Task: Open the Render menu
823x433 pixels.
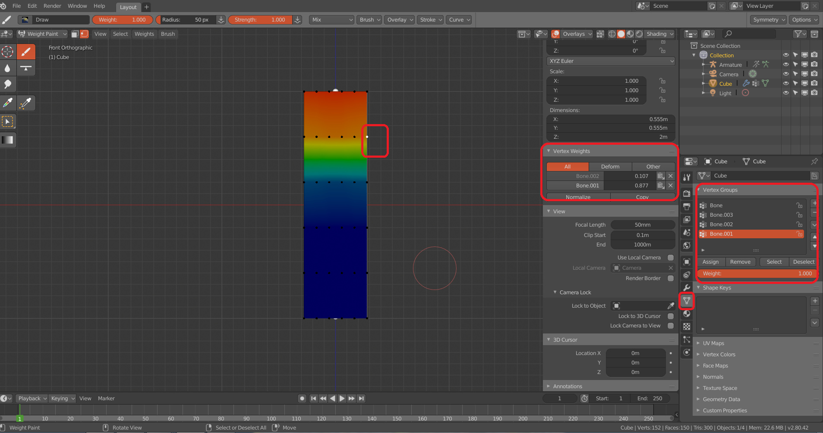Action: (52, 6)
